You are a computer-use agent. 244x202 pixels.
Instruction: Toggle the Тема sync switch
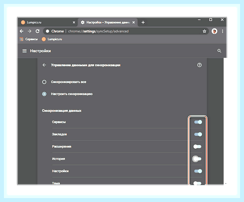(x=197, y=183)
